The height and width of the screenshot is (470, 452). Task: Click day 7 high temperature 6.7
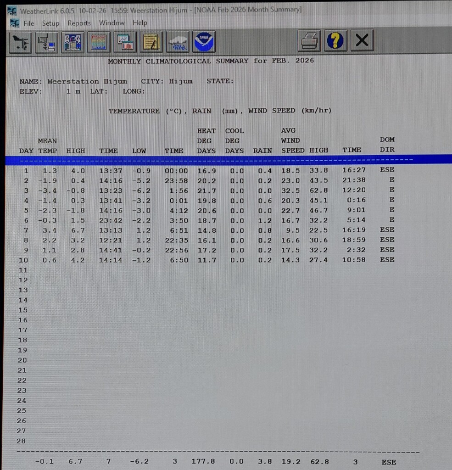point(78,230)
